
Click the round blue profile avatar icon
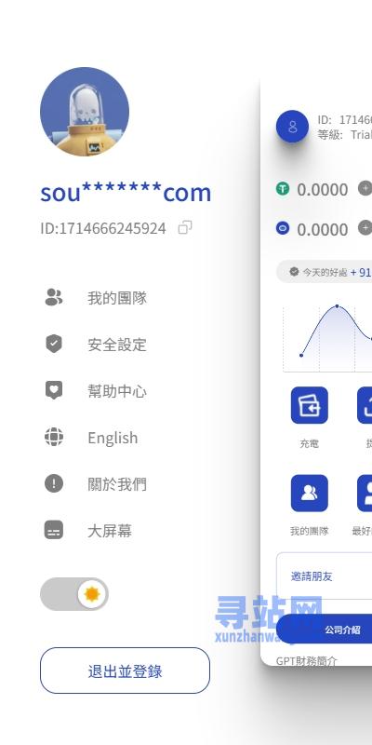[292, 127]
